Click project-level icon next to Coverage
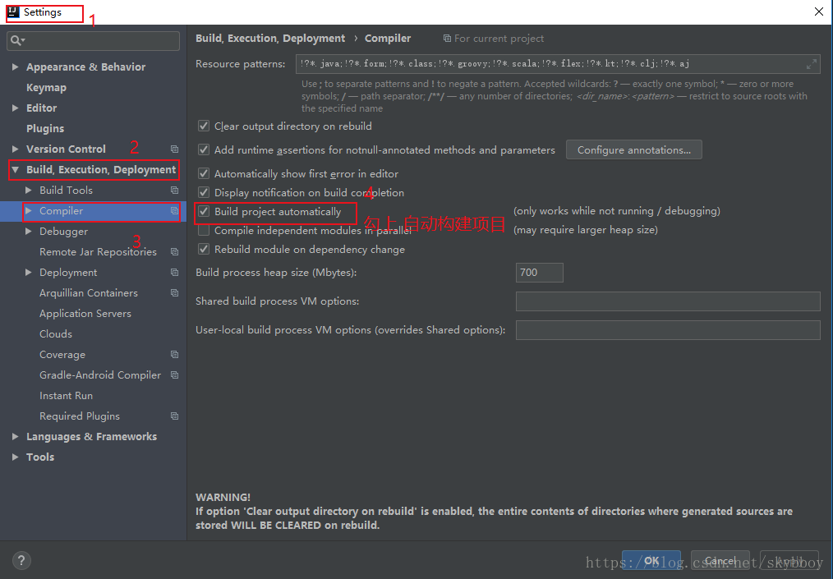 (174, 354)
